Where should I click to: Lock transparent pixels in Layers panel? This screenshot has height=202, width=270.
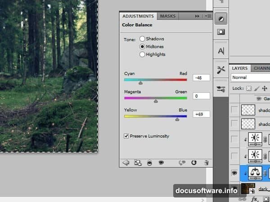[249, 88]
